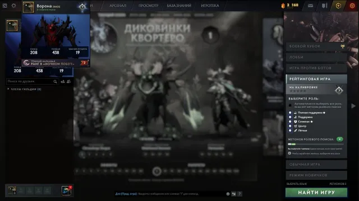This screenshot has width=359, height=201.
Task: Click the Центр role icon
Action: [x=296, y=126]
